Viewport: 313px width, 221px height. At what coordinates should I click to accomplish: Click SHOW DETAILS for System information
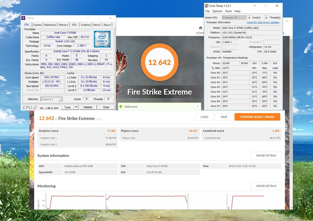point(266,155)
